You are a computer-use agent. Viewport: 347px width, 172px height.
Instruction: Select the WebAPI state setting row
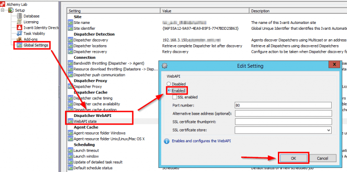coord(85,121)
